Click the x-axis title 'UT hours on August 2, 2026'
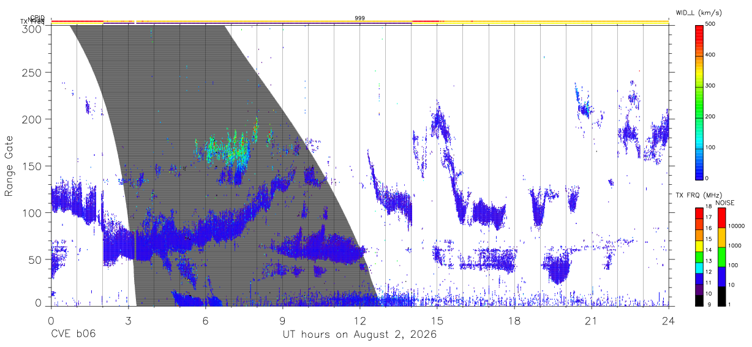This screenshot has width=752, height=347. pos(359,335)
